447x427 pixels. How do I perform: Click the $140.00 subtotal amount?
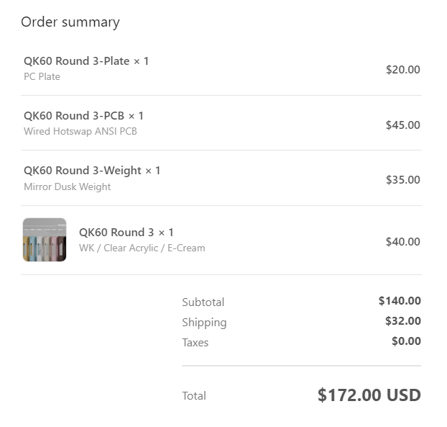(400, 301)
